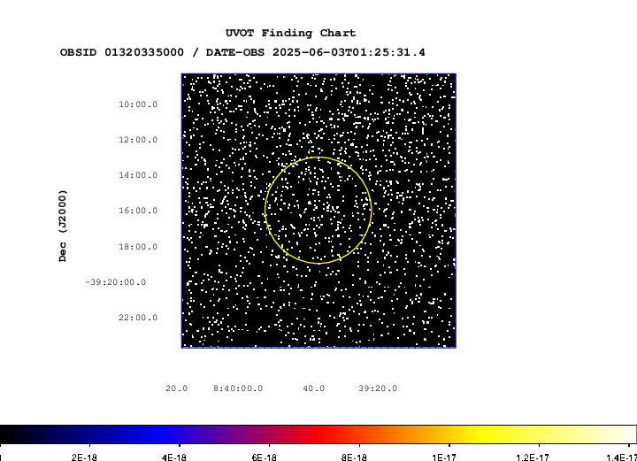Screen dimensions: 637x461
Task: Click the 22:00.0 declination tick label
Action: click(138, 318)
